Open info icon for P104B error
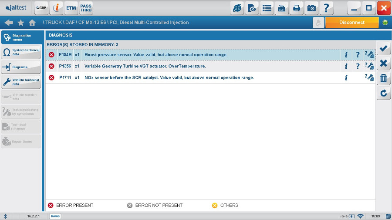 click(x=346, y=55)
